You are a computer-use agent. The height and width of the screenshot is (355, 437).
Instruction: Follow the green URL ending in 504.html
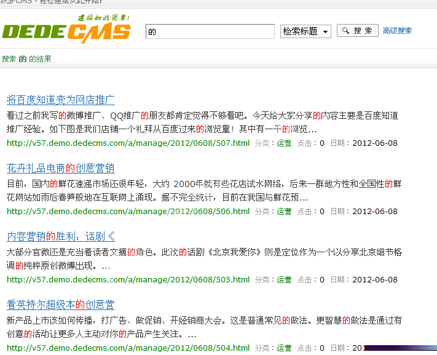pos(128,348)
